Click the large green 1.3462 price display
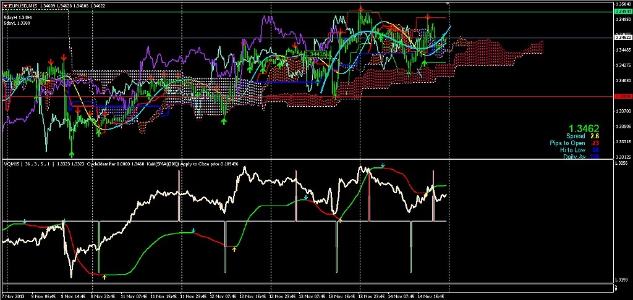633x300 pixels. pos(584,128)
